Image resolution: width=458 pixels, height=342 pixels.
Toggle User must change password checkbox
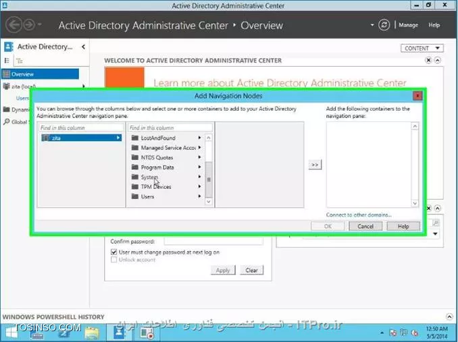click(113, 252)
